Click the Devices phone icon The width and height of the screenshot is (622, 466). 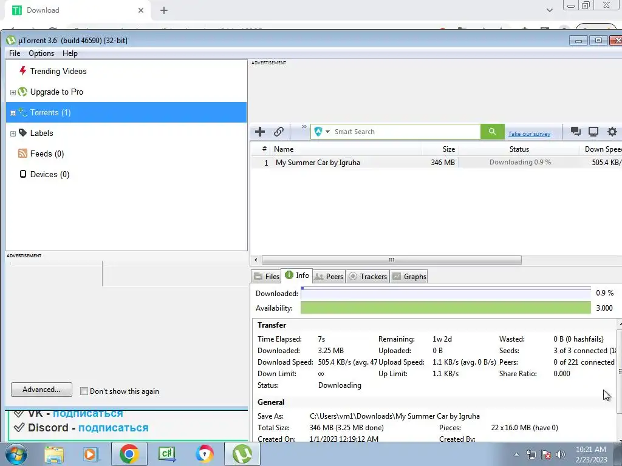point(23,174)
